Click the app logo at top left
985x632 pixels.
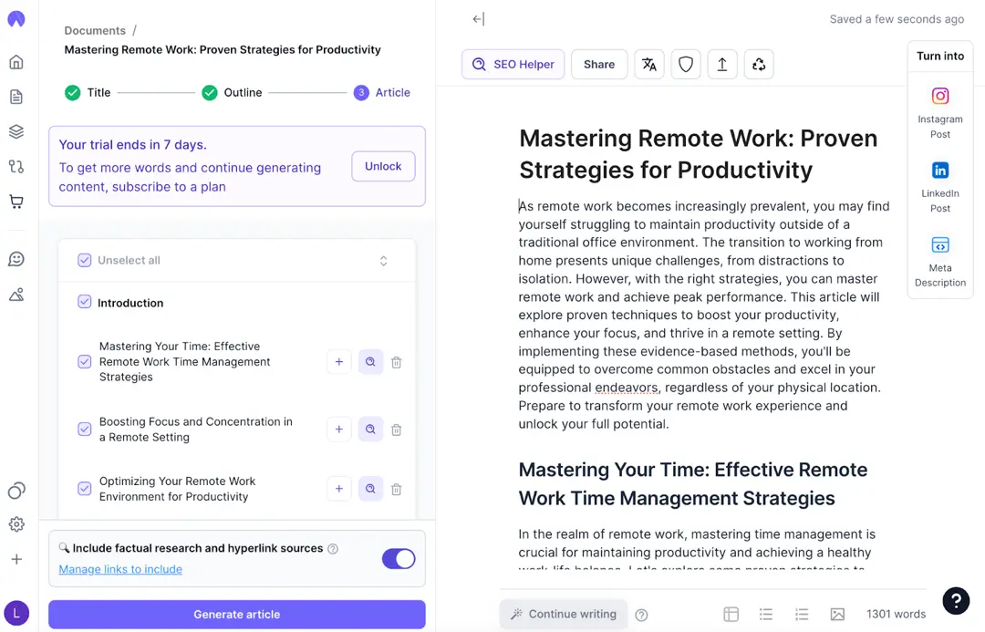16,19
